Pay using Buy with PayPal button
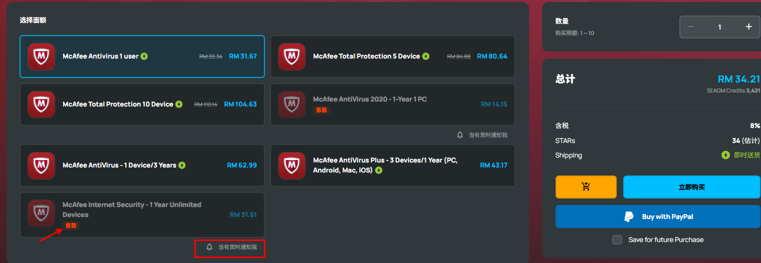This screenshot has height=263, width=761. (x=658, y=216)
